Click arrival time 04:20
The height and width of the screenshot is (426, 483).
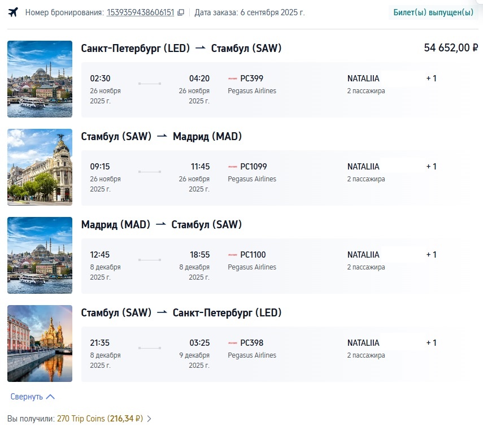click(x=199, y=79)
